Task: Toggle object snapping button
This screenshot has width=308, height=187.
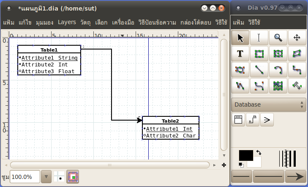Action: point(73,176)
